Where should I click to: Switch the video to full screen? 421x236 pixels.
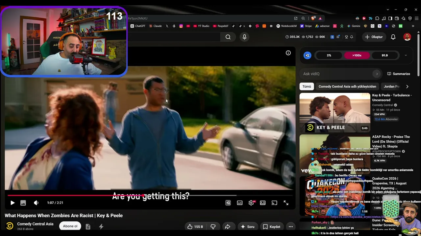286,203
